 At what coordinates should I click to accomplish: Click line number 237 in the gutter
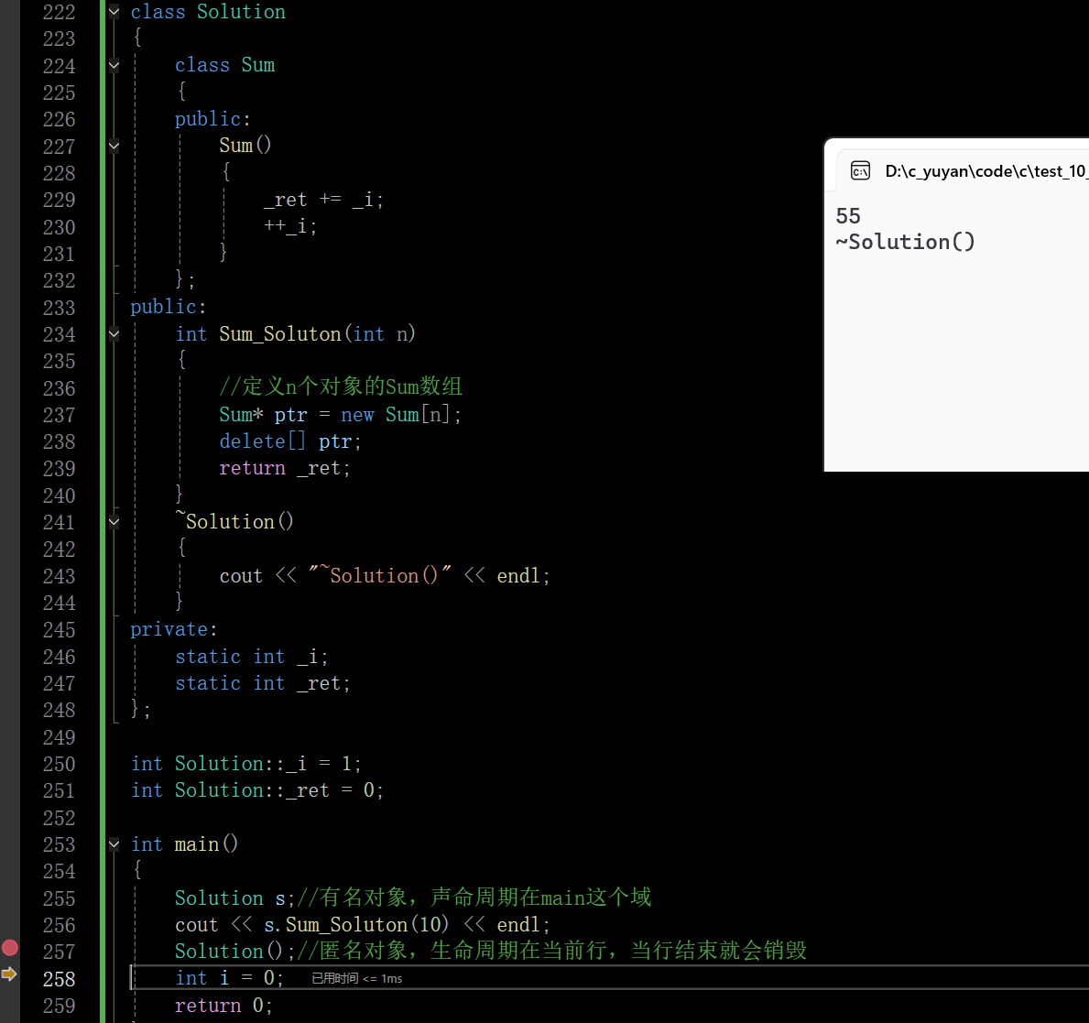click(59, 415)
